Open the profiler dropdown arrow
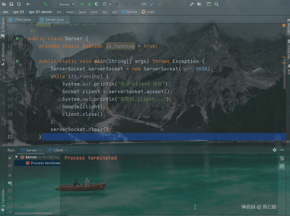 [x=110, y=4]
